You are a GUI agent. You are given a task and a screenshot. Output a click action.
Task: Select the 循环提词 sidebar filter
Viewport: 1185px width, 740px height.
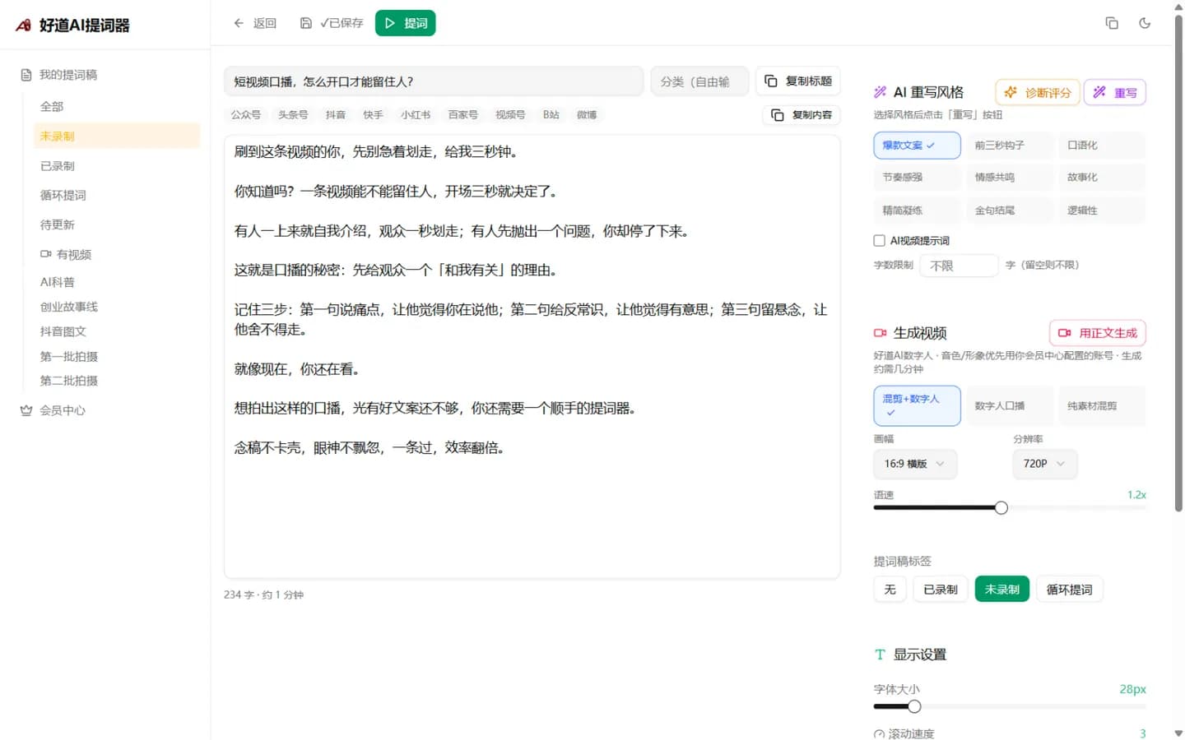point(117,196)
